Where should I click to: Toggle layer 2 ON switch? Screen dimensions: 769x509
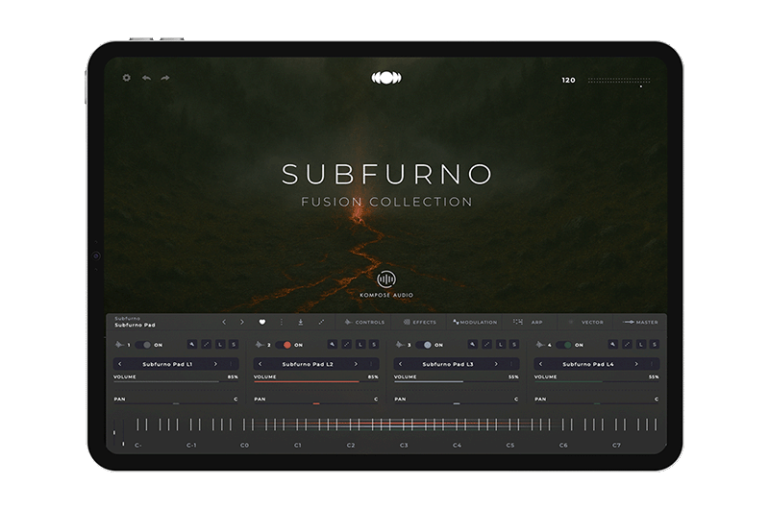tap(284, 345)
